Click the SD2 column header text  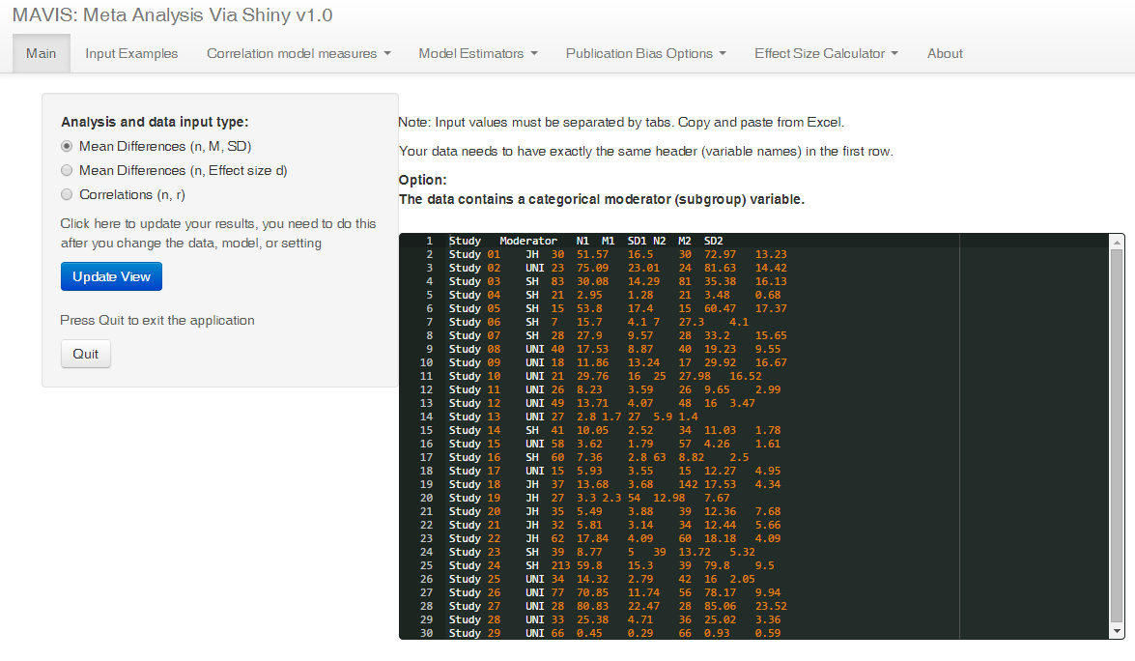(x=713, y=241)
